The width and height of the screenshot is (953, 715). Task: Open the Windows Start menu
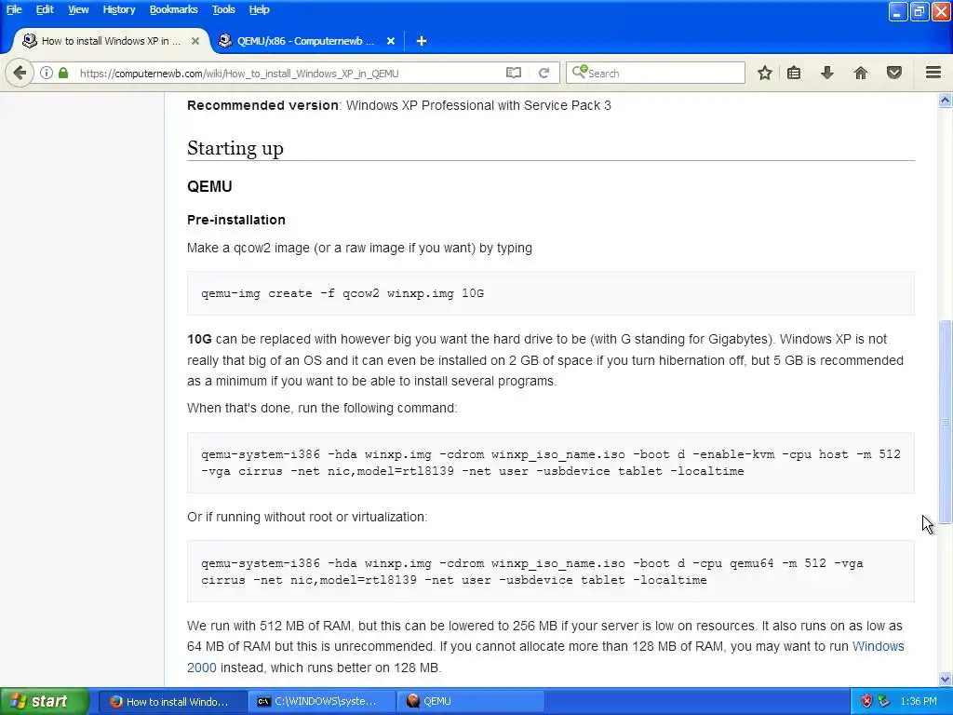pos(45,701)
